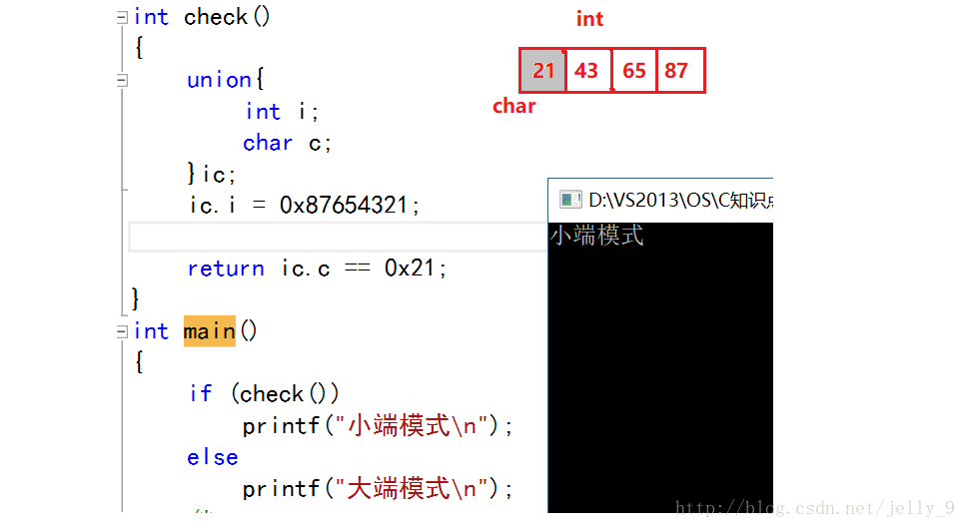
Task: Click the byte box labeled 87
Action: (x=680, y=71)
